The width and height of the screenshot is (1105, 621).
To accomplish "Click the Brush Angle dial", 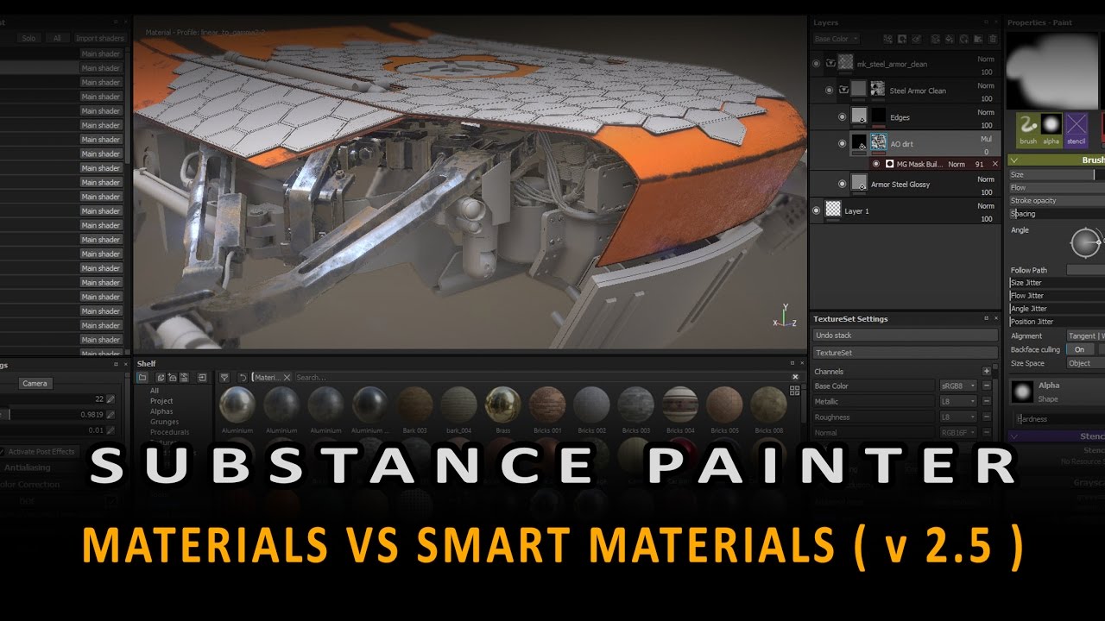I will tap(1084, 242).
